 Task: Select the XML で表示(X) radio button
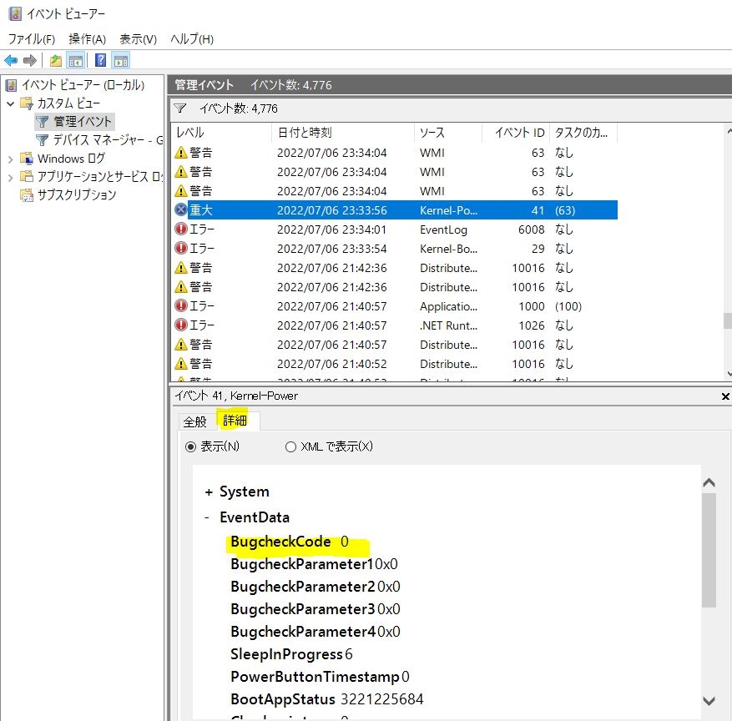(290, 447)
